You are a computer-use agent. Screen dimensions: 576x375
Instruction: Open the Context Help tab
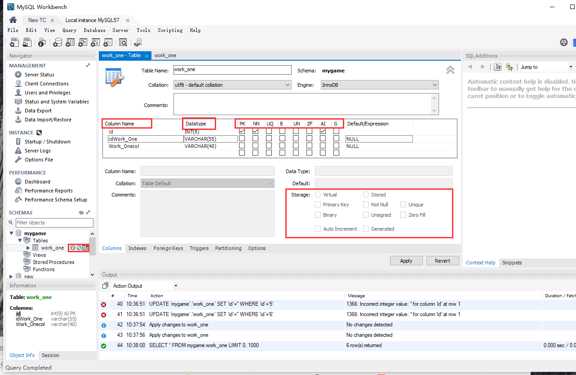481,263
